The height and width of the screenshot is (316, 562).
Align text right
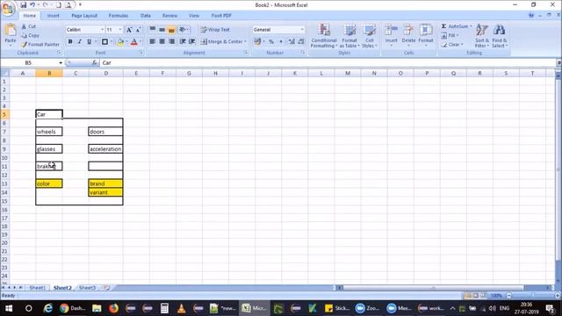coord(172,41)
